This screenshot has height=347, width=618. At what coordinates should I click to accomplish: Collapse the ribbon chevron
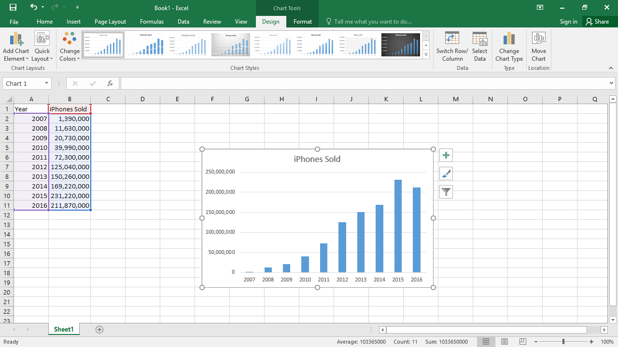pyautogui.click(x=611, y=68)
